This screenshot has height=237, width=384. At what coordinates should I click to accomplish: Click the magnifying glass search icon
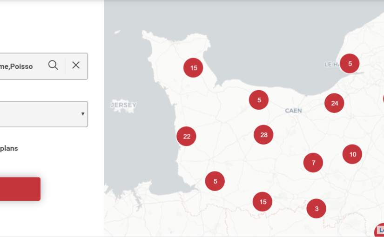pos(54,66)
